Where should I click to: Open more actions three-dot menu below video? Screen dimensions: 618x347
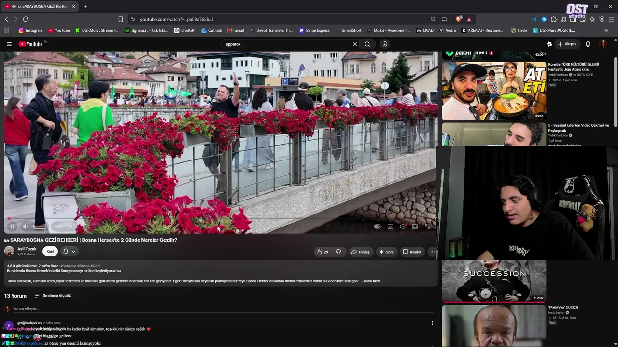click(432, 252)
